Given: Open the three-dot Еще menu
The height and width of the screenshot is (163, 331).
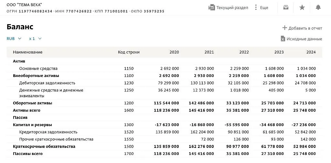Looking at the screenshot, I should pyautogui.click(x=256, y=7).
